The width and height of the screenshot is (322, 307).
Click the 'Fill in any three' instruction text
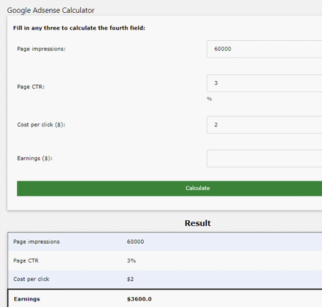(79, 28)
